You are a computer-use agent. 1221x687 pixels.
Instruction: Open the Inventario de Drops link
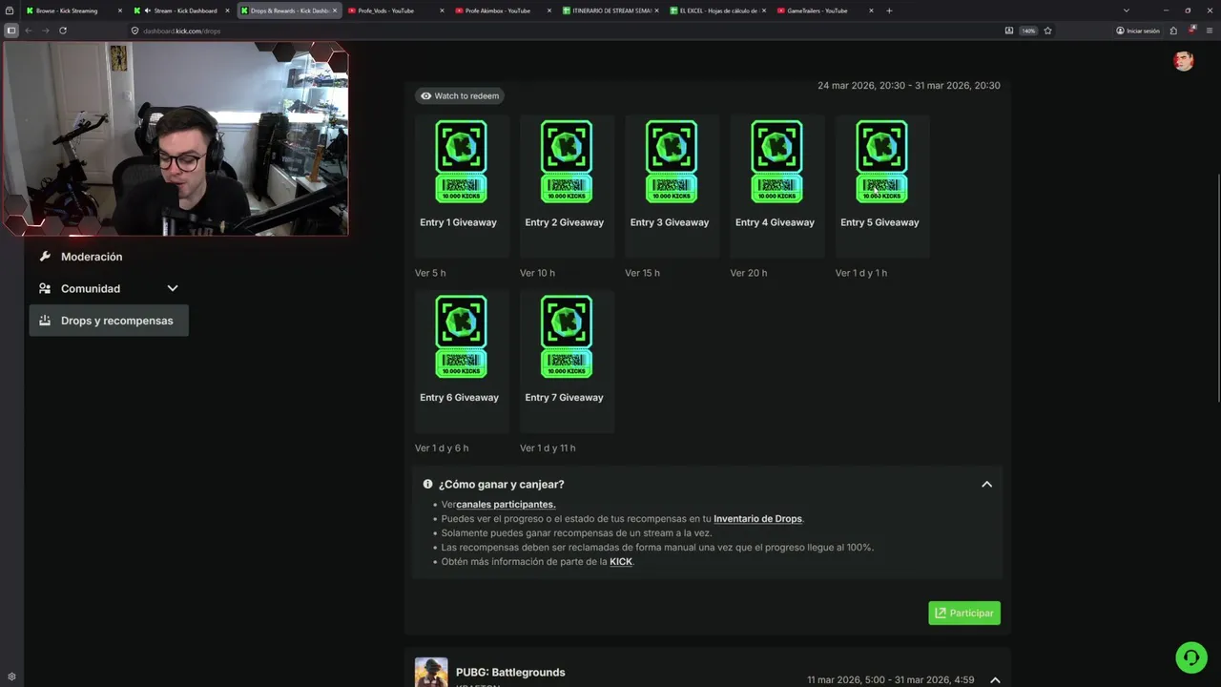(757, 519)
